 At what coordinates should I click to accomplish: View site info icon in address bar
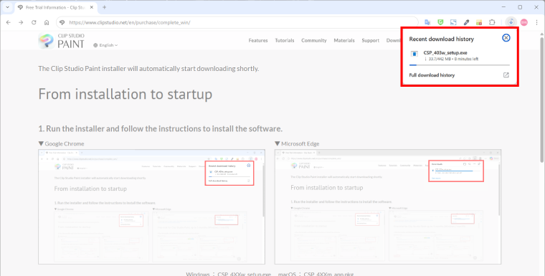click(x=62, y=22)
